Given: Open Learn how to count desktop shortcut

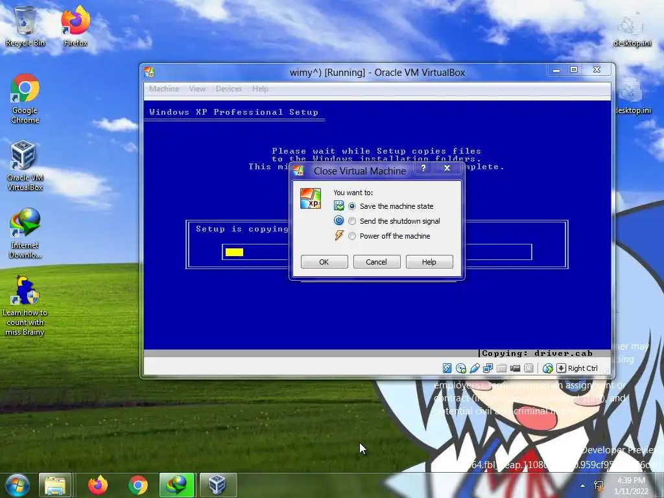Looking at the screenshot, I should pyautogui.click(x=25, y=306).
